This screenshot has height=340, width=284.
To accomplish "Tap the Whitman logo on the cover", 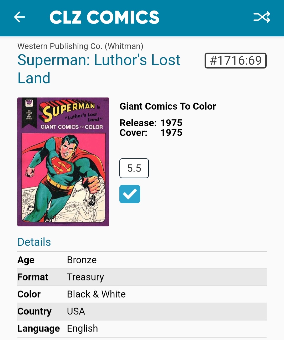I will (x=29, y=103).
